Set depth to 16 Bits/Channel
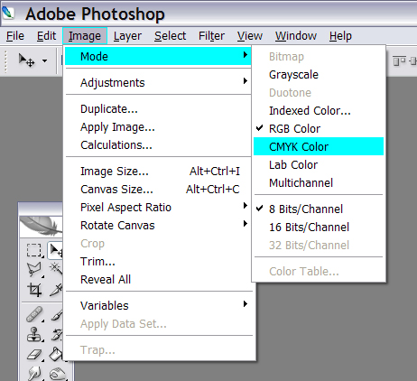 pyautogui.click(x=319, y=227)
